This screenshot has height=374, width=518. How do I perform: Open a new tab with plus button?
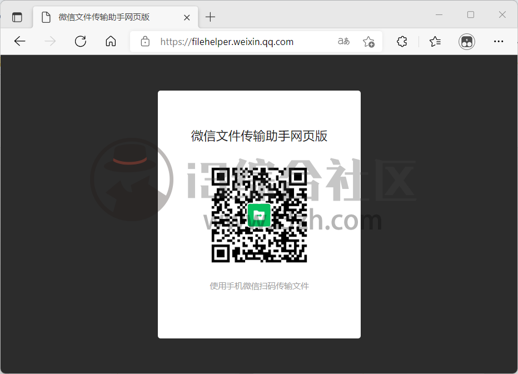(x=210, y=17)
